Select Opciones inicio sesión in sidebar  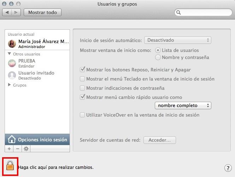coord(37,140)
